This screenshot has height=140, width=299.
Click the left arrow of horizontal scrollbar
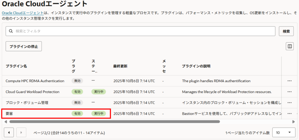[6, 122]
